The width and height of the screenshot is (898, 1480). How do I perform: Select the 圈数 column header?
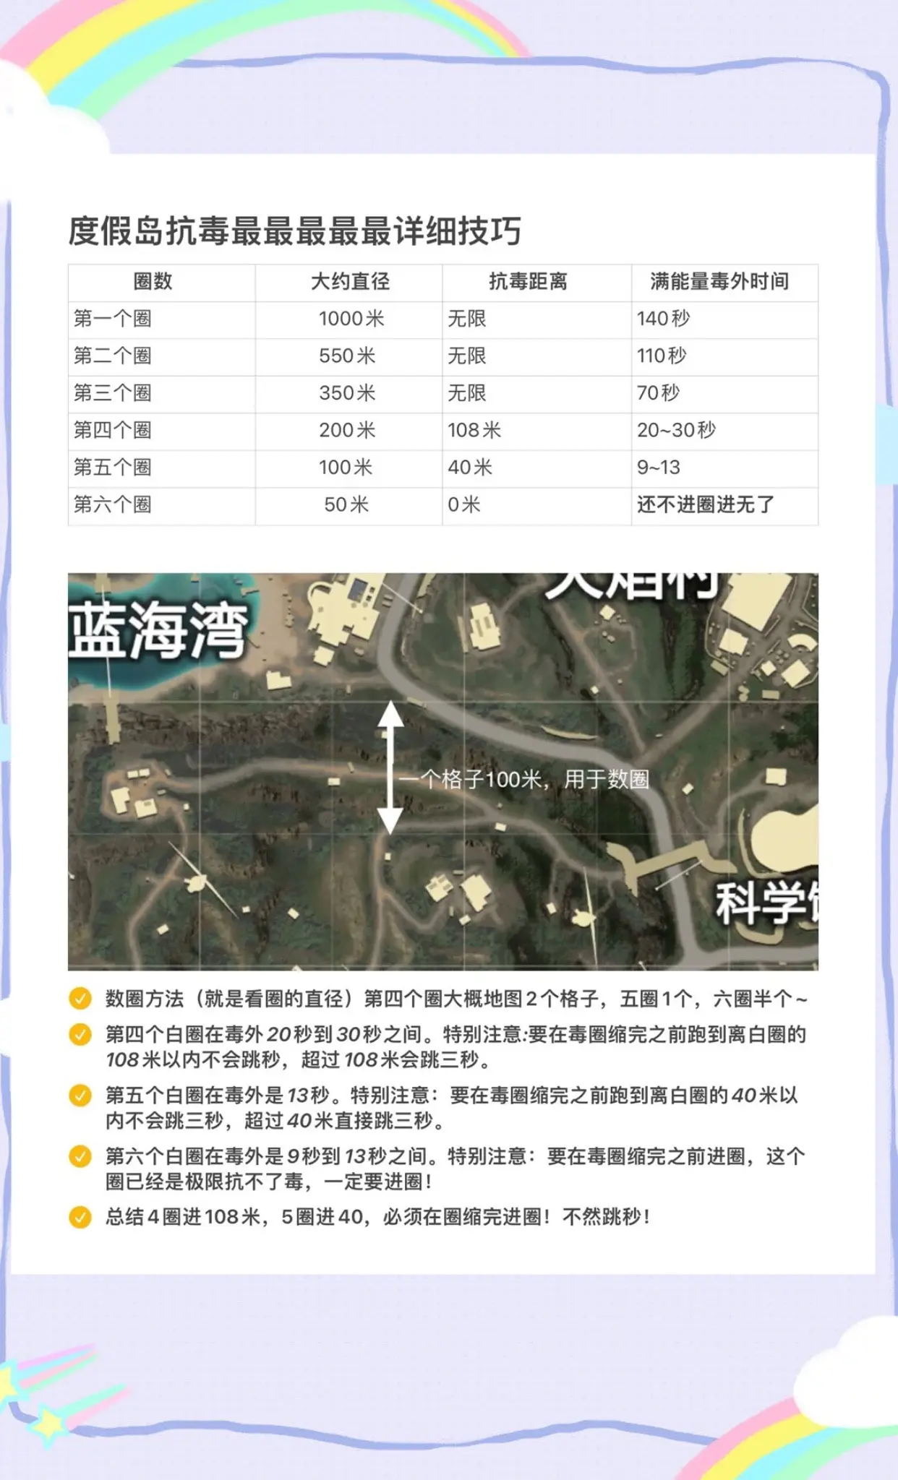[153, 281]
